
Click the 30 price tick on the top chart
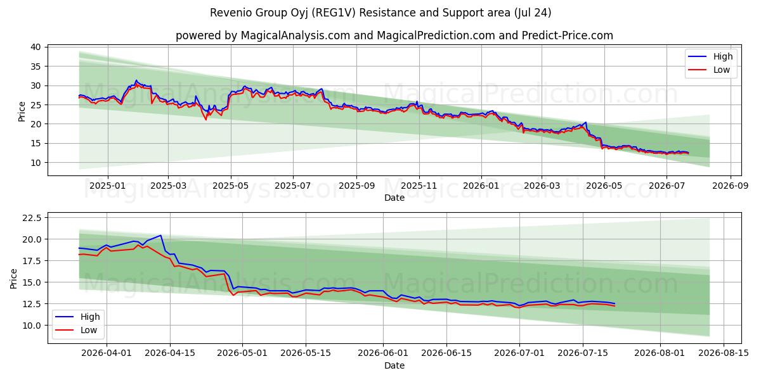click(x=36, y=85)
